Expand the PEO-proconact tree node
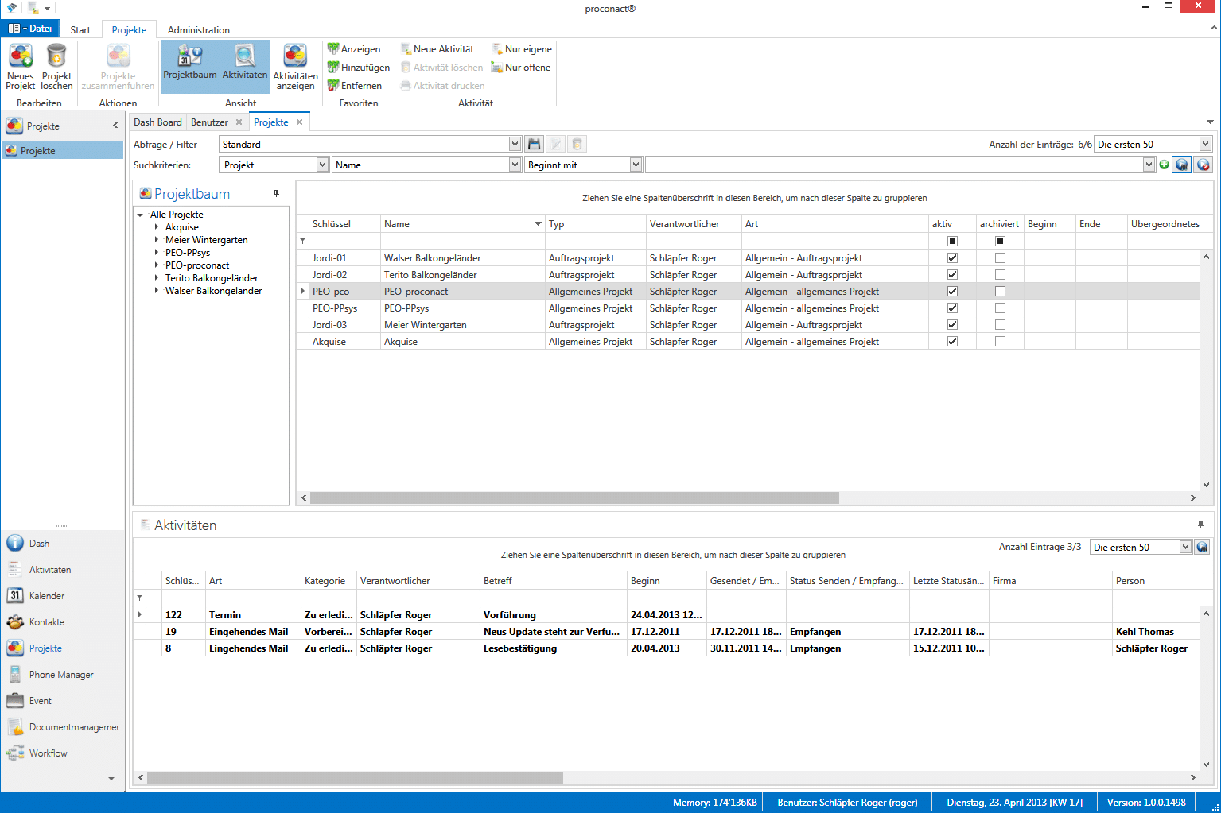The height and width of the screenshot is (813, 1221). tap(157, 265)
